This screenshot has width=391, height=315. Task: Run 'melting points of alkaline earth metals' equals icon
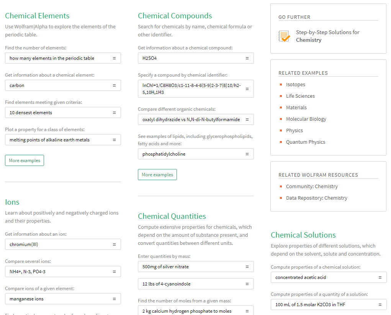pos(114,140)
